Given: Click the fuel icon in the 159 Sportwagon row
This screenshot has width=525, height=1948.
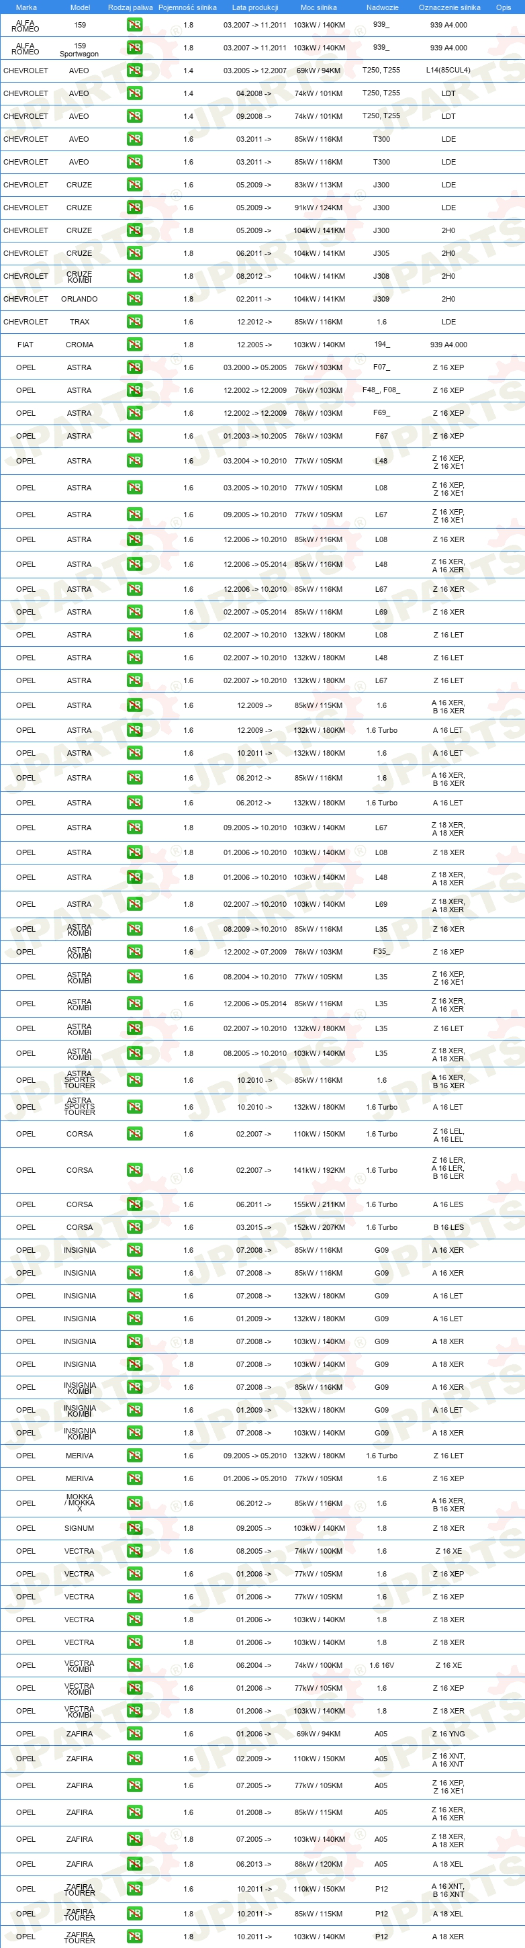Looking at the screenshot, I should point(134,48).
